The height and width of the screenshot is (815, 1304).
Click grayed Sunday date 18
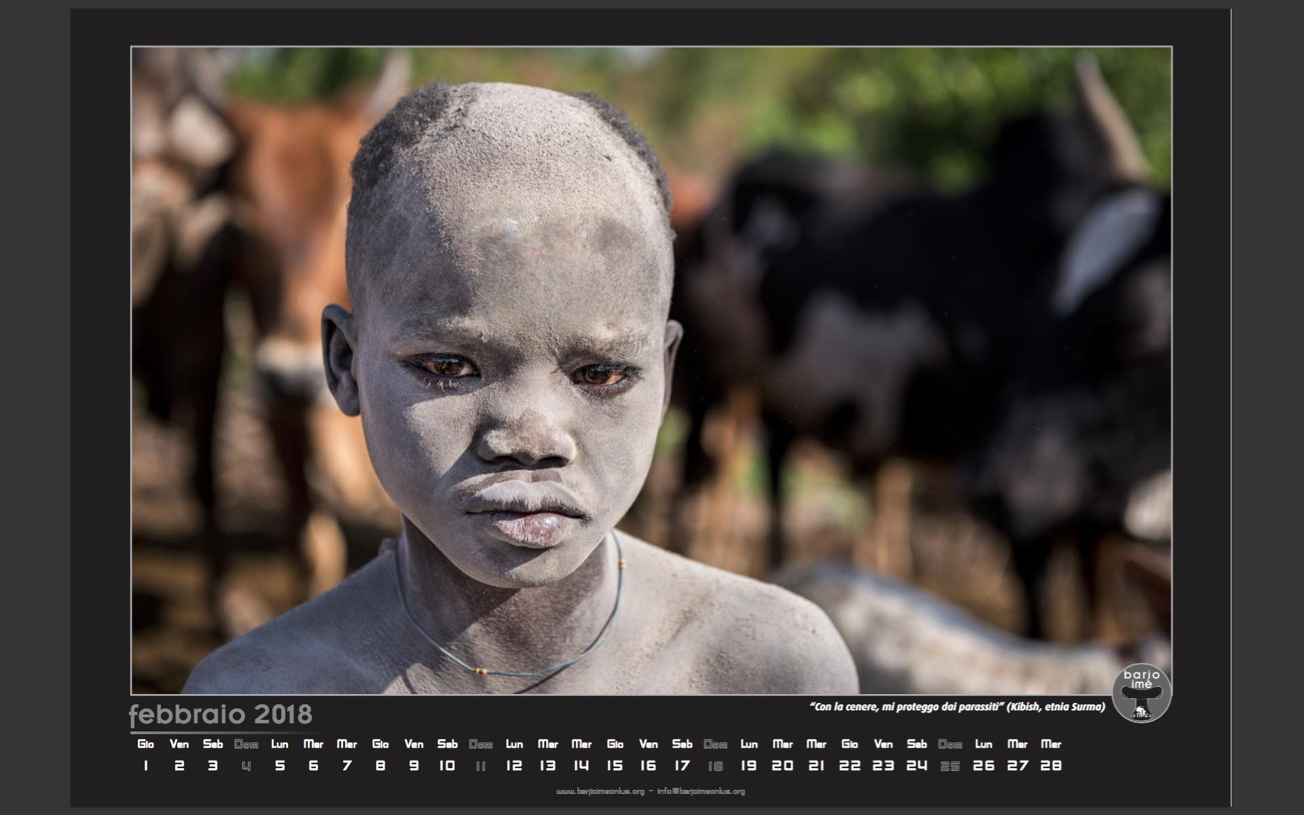click(715, 766)
